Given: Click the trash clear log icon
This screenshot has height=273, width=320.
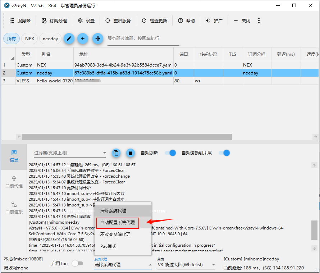Looking at the screenshot, I should click(131, 153).
